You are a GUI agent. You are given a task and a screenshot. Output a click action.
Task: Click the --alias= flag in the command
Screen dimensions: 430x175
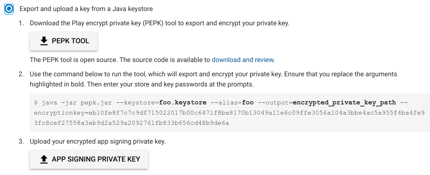227,102
